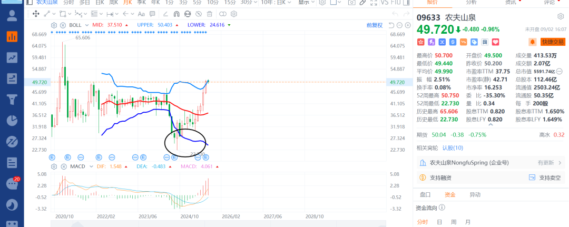Click the Hong Kong market flag icon
569x227 pixels.
coord(421,42)
